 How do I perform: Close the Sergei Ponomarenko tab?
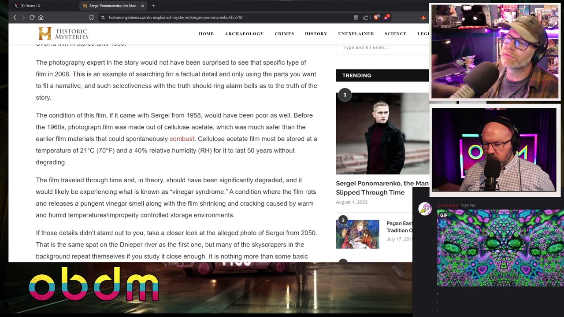pos(142,6)
